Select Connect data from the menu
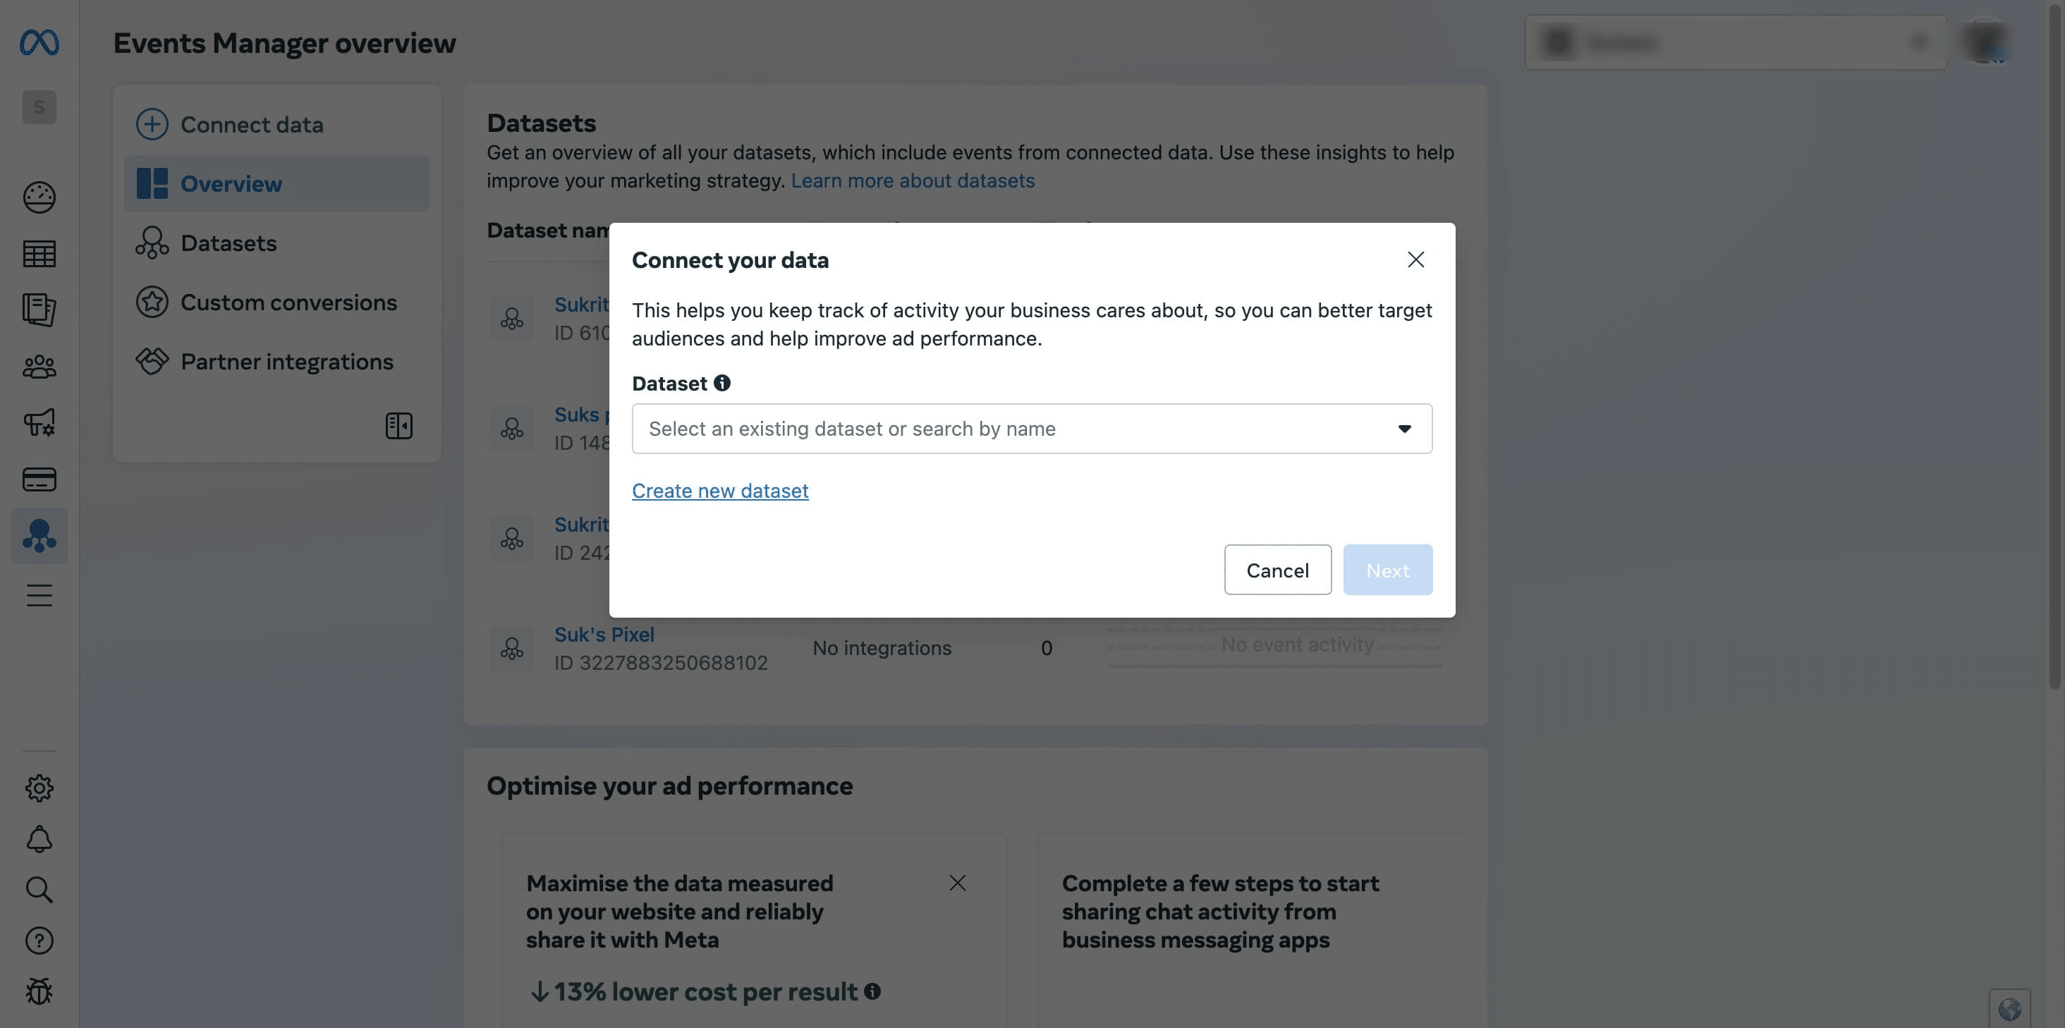Image resolution: width=2065 pixels, height=1028 pixels. pyautogui.click(x=251, y=124)
